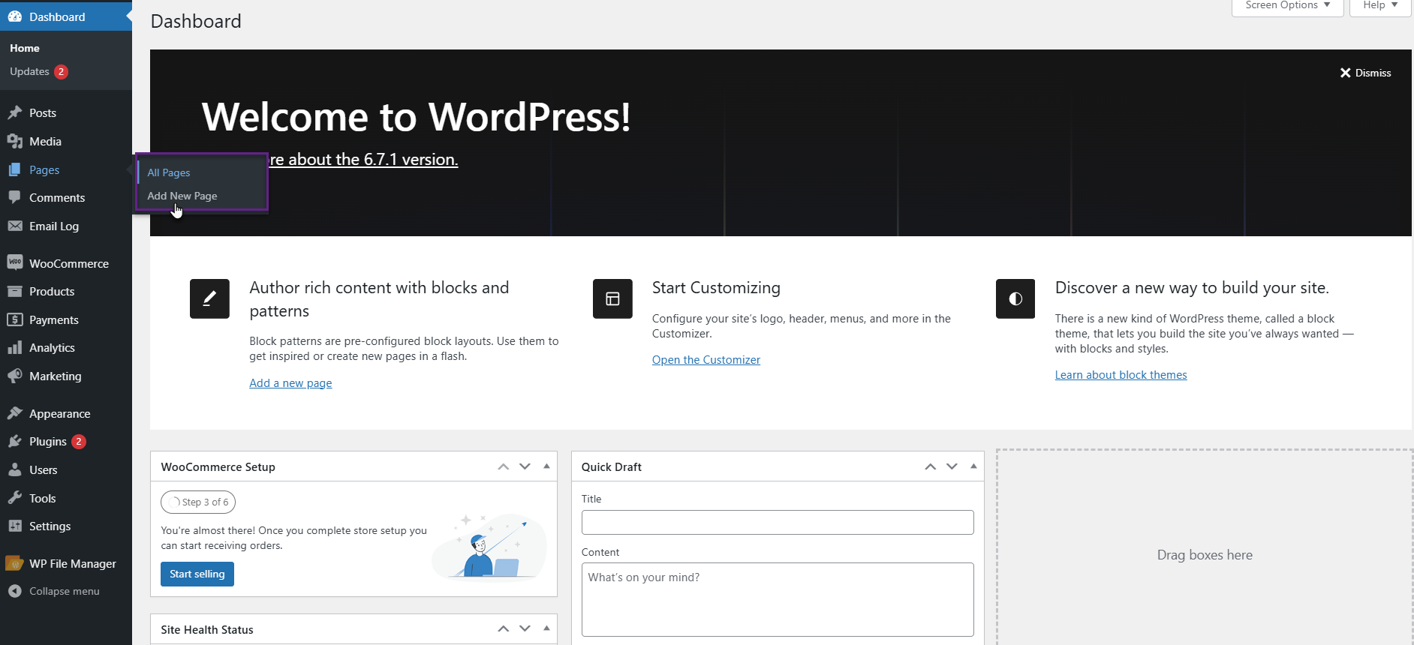Click the Analytics bar chart icon

click(15, 347)
